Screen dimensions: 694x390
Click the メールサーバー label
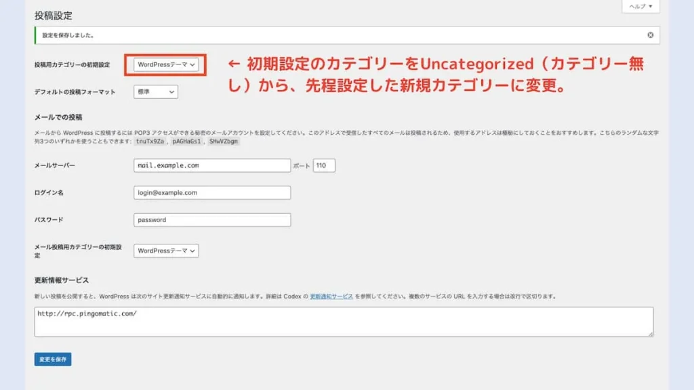pos(55,165)
